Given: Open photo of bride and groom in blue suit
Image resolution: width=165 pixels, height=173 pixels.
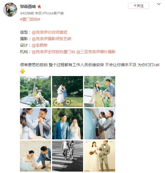Looking at the screenshot, I should click(x=68, y=124).
